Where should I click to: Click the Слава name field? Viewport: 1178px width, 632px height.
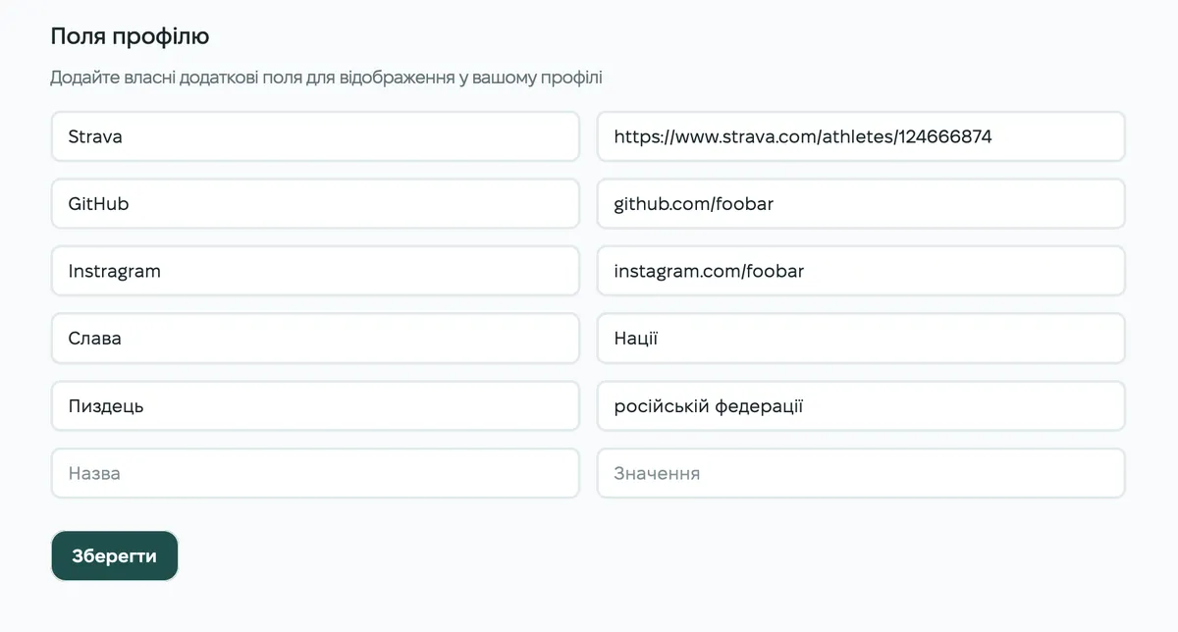click(x=315, y=339)
